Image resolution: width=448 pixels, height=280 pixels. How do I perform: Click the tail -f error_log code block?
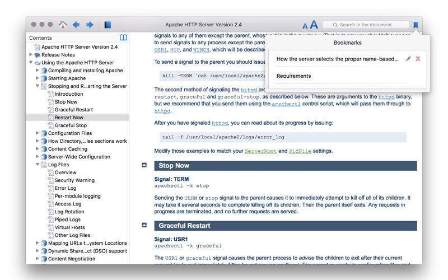pos(283,137)
